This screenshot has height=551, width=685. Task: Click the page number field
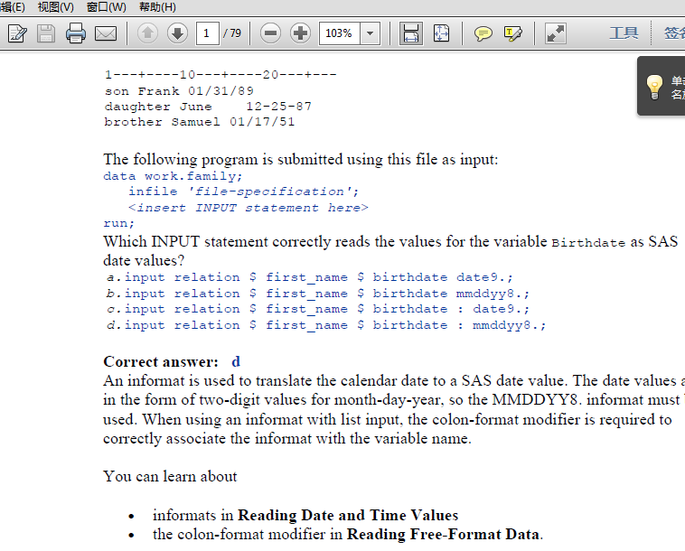208,33
